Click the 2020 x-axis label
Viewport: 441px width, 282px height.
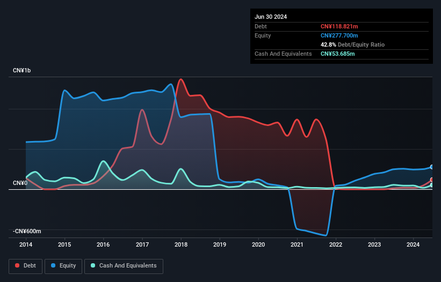(258, 244)
